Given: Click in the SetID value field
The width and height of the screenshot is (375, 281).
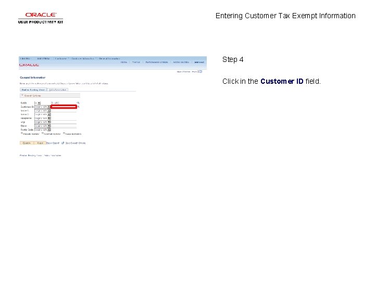Looking at the screenshot, I should (64, 103).
